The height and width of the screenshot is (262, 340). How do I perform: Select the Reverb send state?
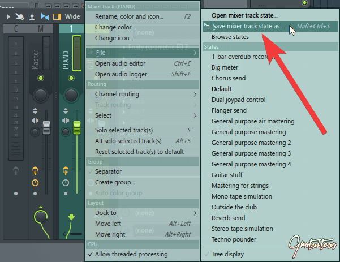(x=270, y=218)
